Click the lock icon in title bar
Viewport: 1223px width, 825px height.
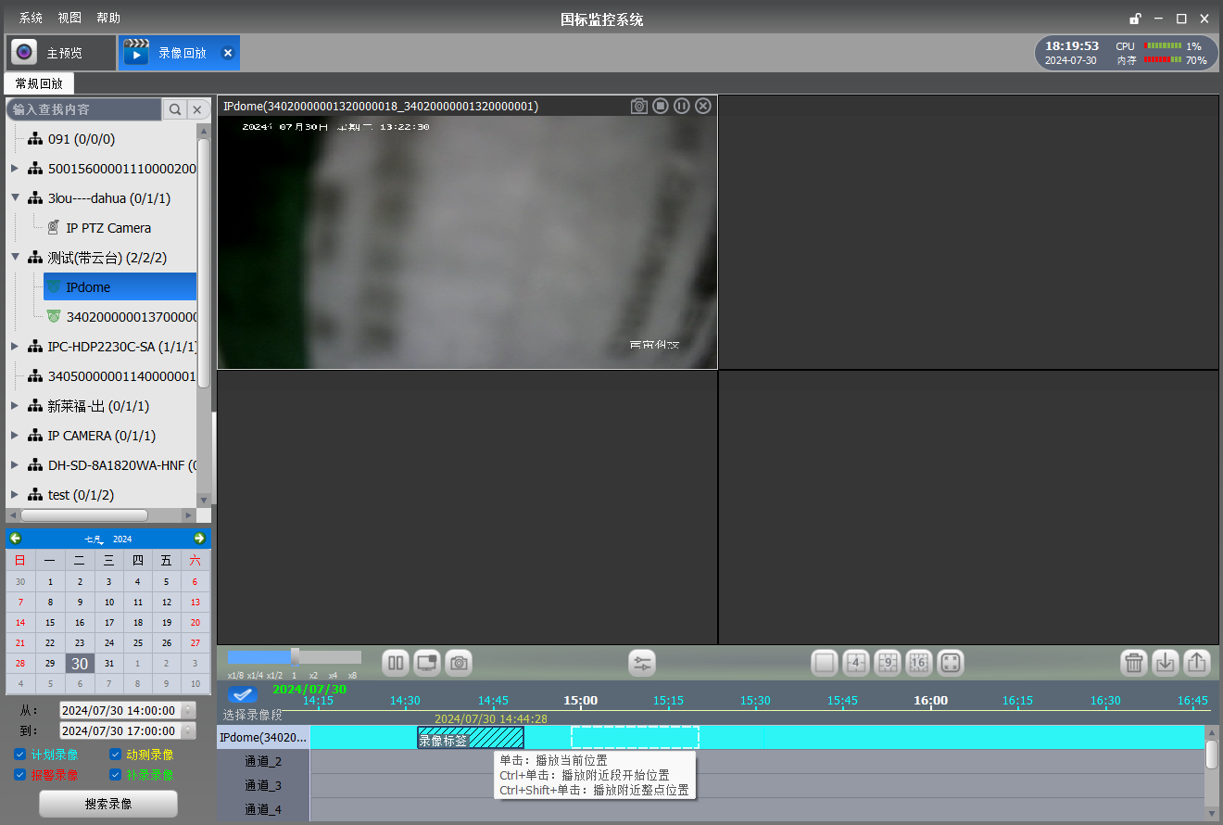pos(1135,19)
